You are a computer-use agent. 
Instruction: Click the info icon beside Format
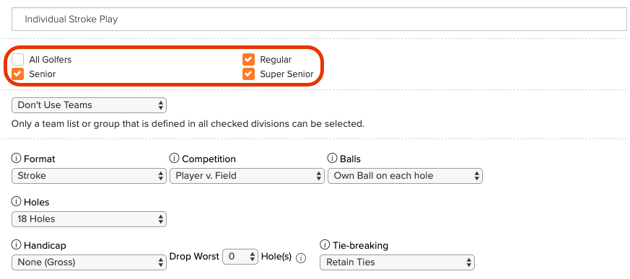point(16,159)
